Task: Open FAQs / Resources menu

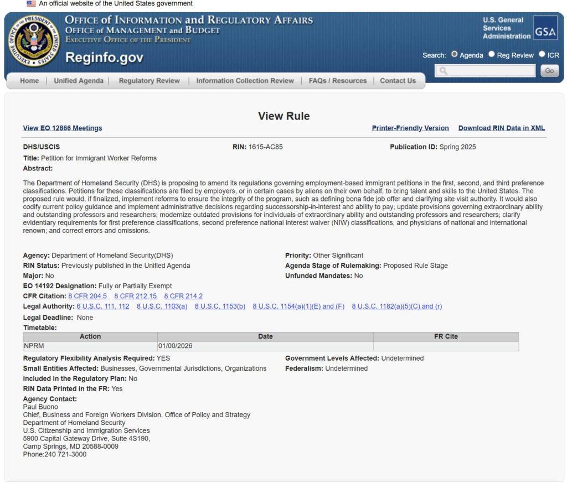Action: pos(337,81)
